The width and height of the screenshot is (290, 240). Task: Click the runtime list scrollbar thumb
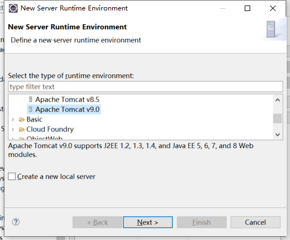tap(277, 118)
